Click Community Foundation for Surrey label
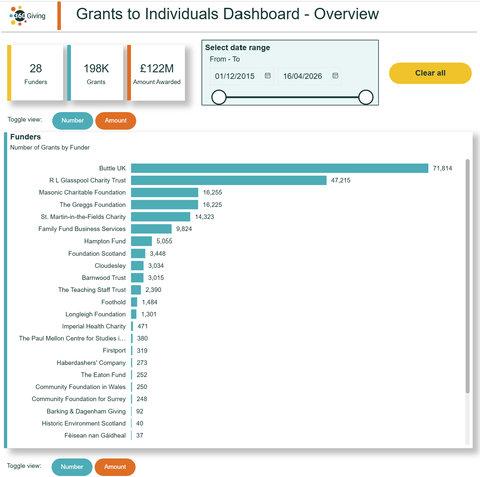This screenshot has height=477, width=480. click(x=79, y=399)
